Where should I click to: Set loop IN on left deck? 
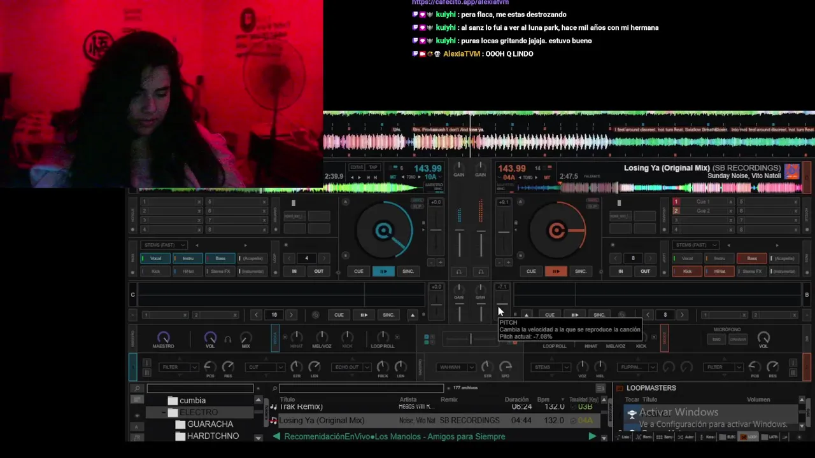pos(294,271)
